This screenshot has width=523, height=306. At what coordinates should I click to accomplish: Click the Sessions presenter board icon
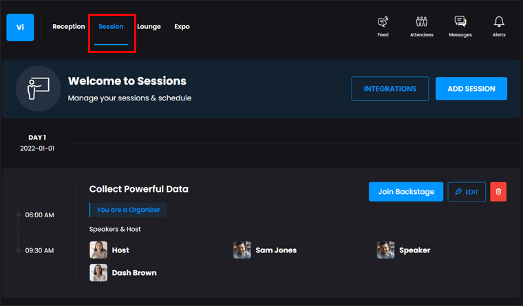pyautogui.click(x=39, y=89)
